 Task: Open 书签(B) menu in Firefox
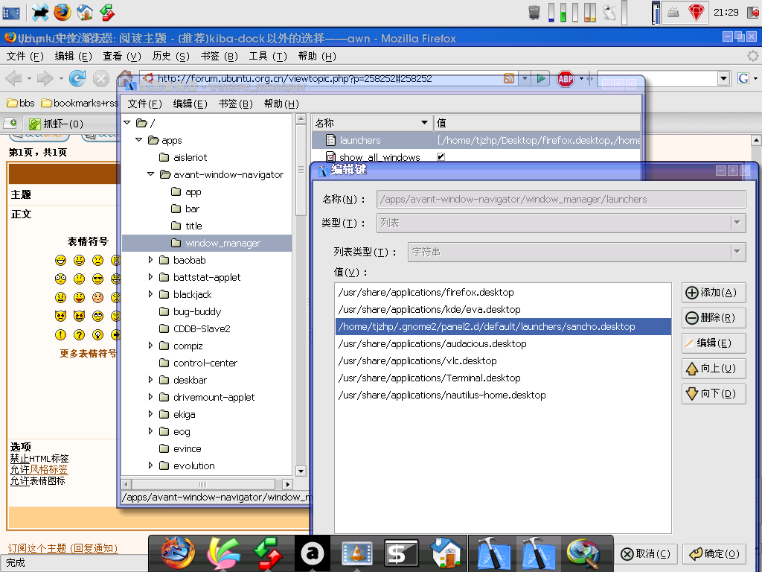tap(220, 57)
